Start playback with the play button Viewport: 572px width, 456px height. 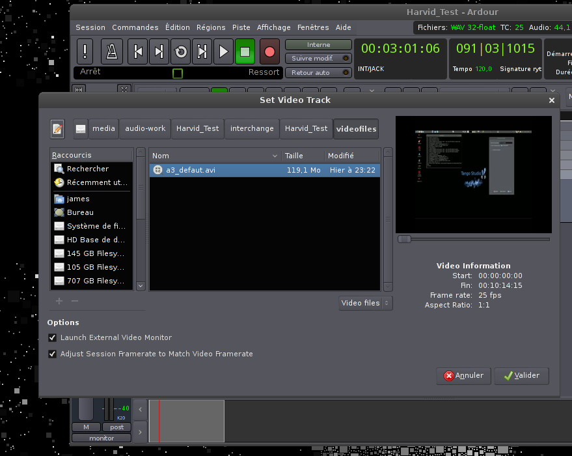coord(223,51)
